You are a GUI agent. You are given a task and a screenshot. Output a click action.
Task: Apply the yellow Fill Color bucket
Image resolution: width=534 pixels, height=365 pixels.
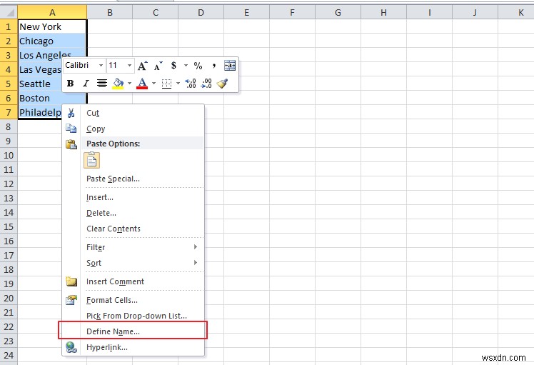(x=119, y=83)
